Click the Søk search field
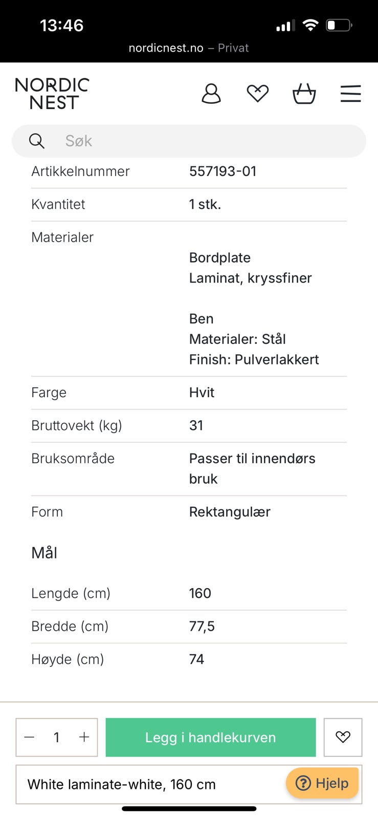Viewport: 378px width, 819px height. coord(189,141)
